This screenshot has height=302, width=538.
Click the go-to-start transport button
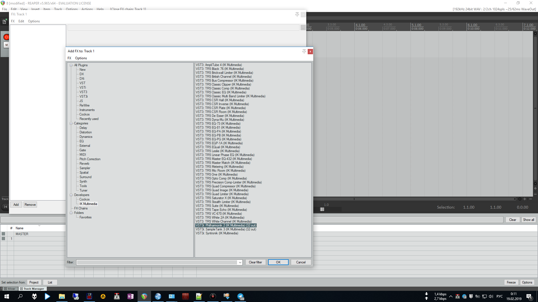[5, 207]
